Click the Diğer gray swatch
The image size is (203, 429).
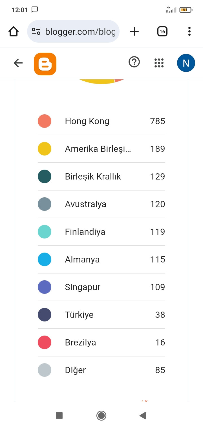point(45,370)
